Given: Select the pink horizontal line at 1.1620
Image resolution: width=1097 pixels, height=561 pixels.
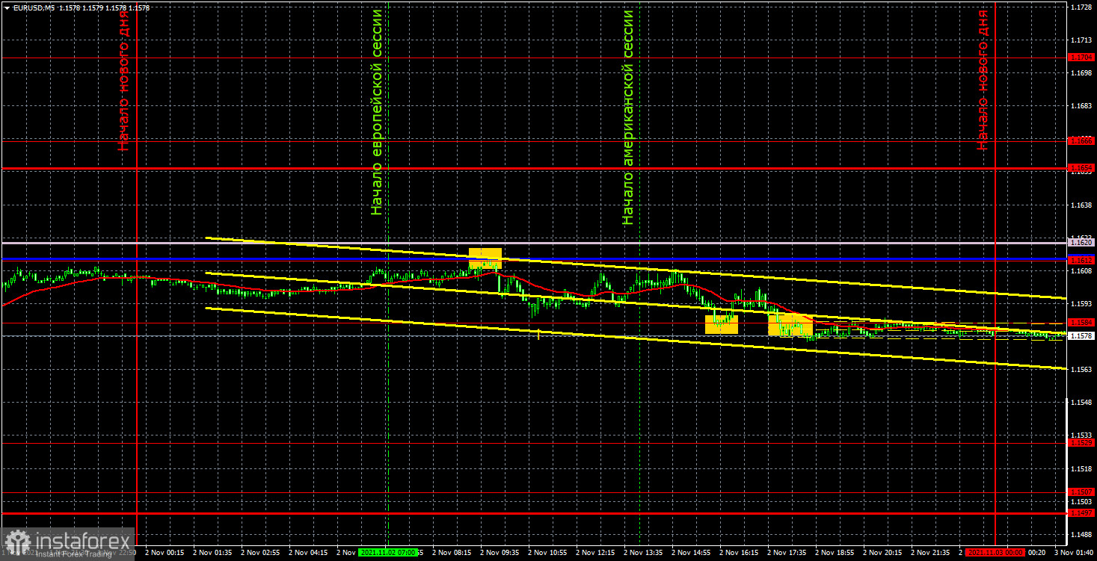Looking at the screenshot, I should click(534, 243).
